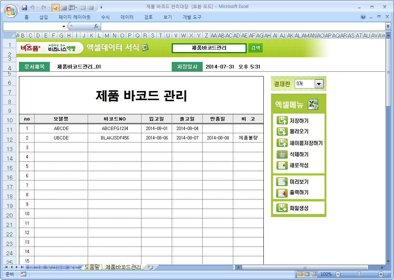The image size is (394, 280).
Task: Click the zoom slider handle in status bar
Action: tap(359, 274)
